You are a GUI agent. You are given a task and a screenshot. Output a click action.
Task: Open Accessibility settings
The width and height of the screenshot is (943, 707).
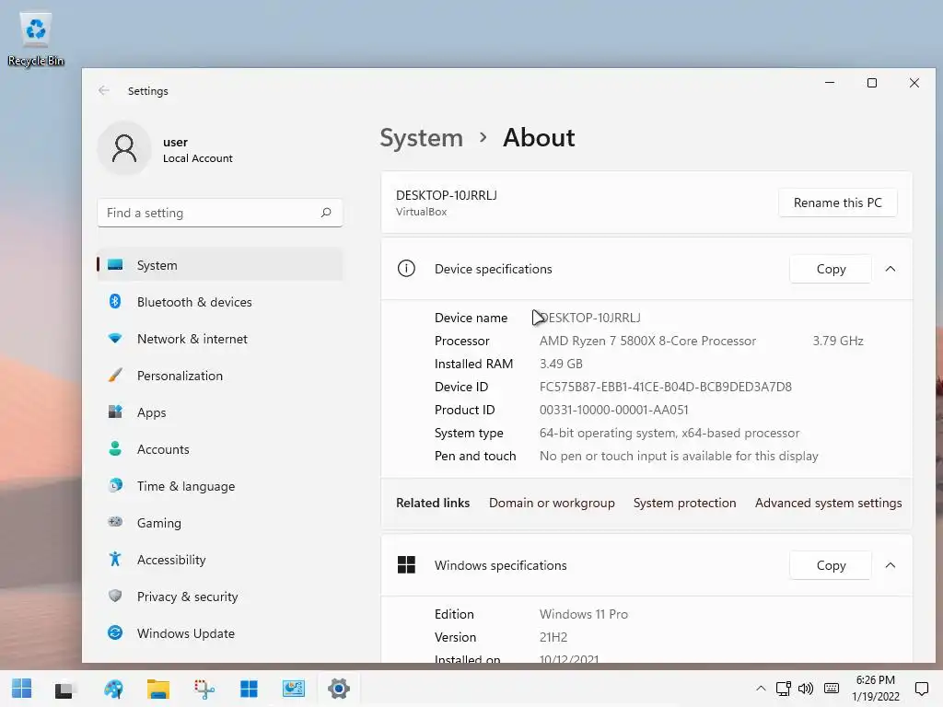[220, 560]
